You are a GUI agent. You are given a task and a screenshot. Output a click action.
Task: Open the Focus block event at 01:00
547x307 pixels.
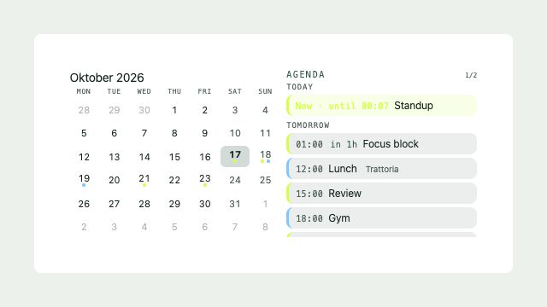coord(381,144)
